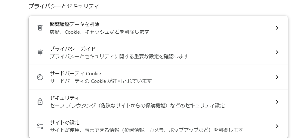This screenshot has width=305, height=138.
Task: Click the trash can icon for 閲覧履歴データを削除
Action: 40,28
